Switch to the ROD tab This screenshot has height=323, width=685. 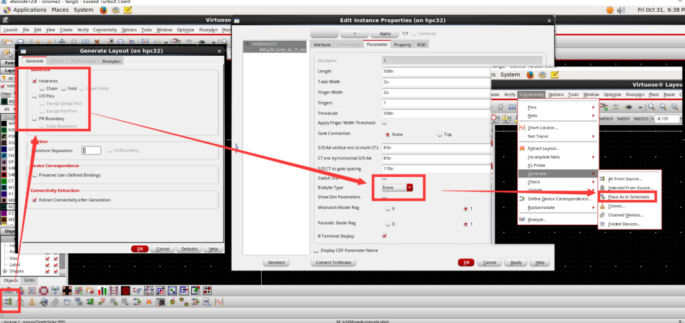pos(422,45)
